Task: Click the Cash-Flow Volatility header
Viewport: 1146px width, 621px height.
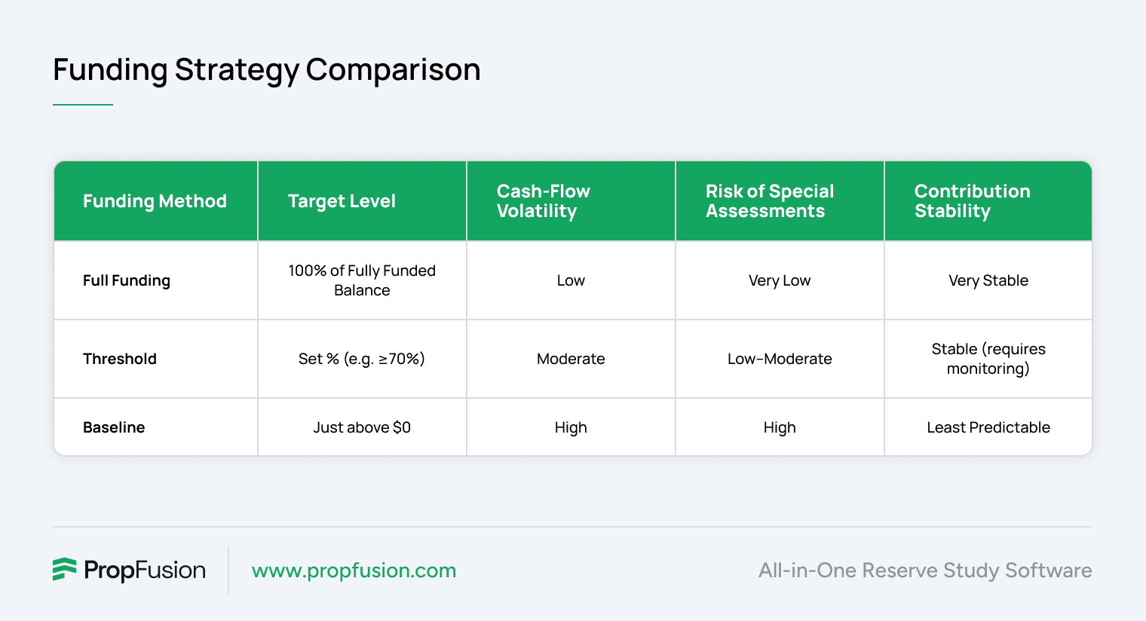Action: [x=543, y=201]
